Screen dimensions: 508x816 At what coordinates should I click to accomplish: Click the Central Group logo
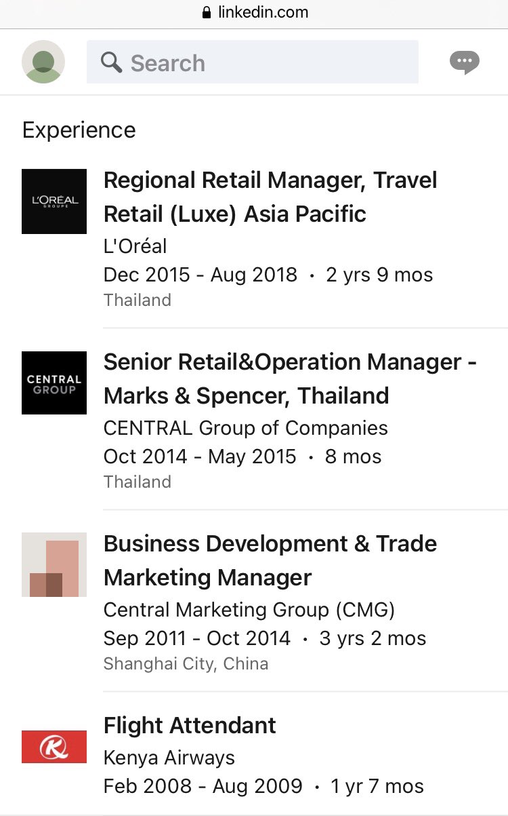54,383
